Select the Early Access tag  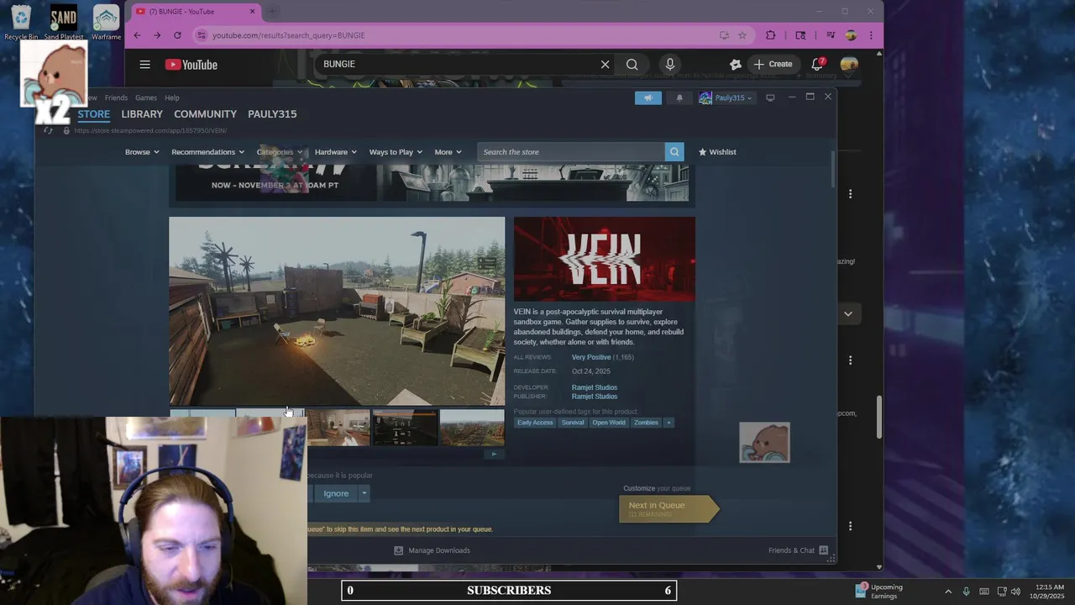click(x=535, y=423)
